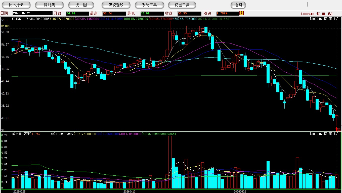The image size is (342, 193).
Task: Select the 最低 value field 33.01
Action: tap(152, 13)
